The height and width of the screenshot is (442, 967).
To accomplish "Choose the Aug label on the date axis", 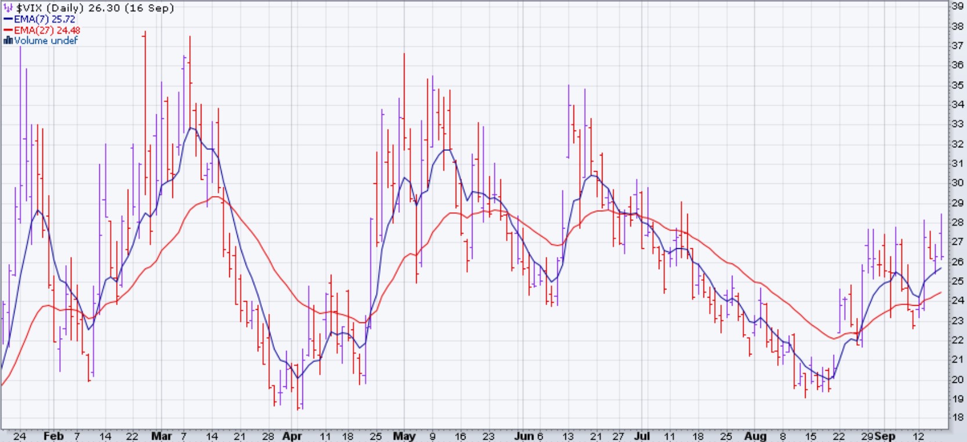I will pos(755,436).
